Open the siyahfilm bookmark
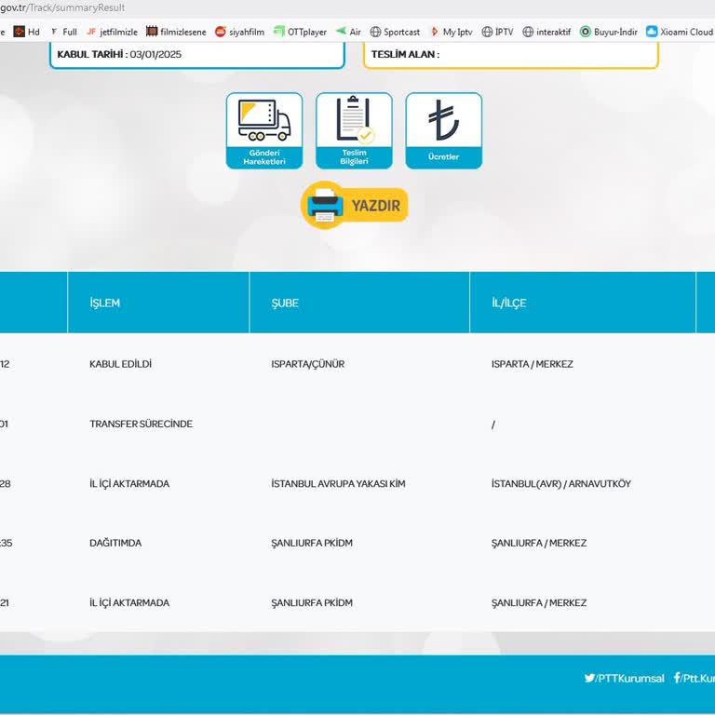This screenshot has height=715, width=715. coord(239,32)
